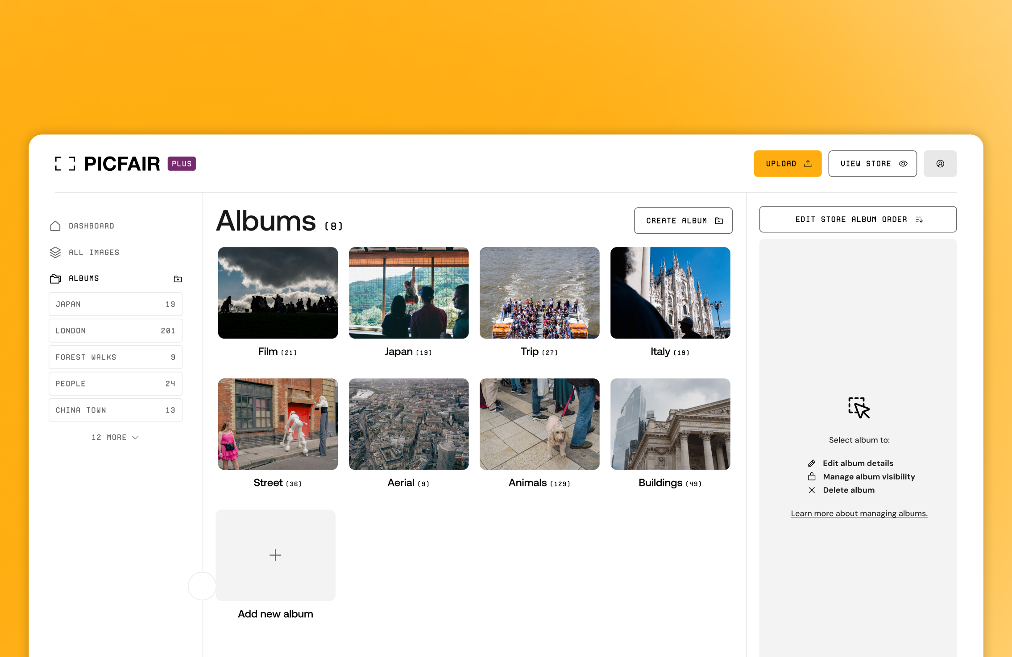Open the account profile icon button
Image resolution: width=1012 pixels, height=657 pixels.
[940, 164]
